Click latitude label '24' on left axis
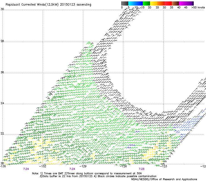 click(x=2, y=103)
